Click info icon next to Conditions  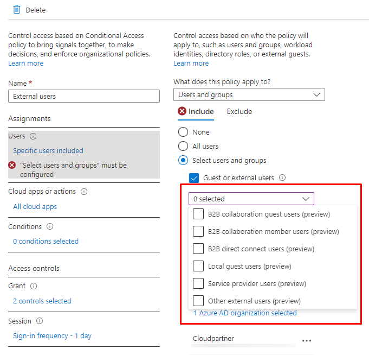point(50,226)
